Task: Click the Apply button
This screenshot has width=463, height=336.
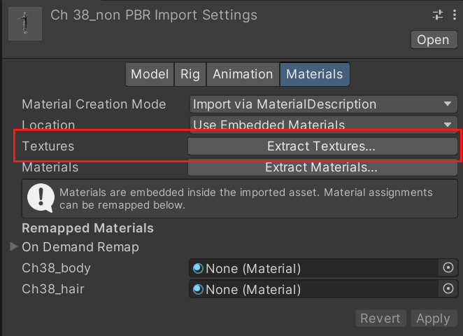Action: [x=433, y=318]
